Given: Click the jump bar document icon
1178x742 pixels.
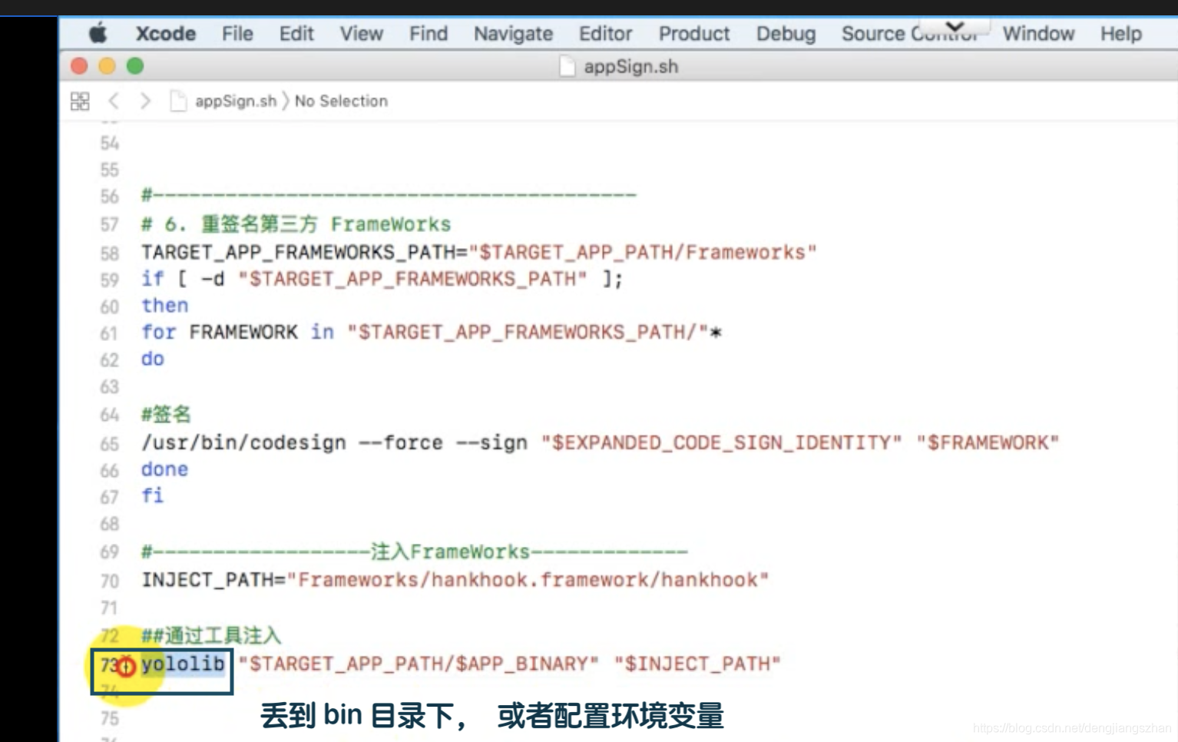Looking at the screenshot, I should click(x=177, y=101).
